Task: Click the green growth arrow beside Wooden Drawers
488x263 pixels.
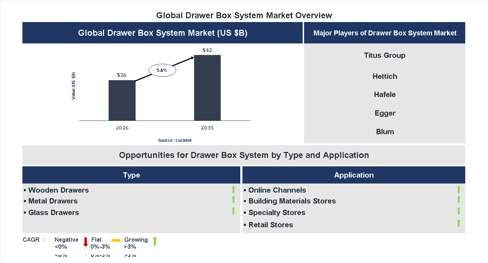Action: pyautogui.click(x=233, y=189)
